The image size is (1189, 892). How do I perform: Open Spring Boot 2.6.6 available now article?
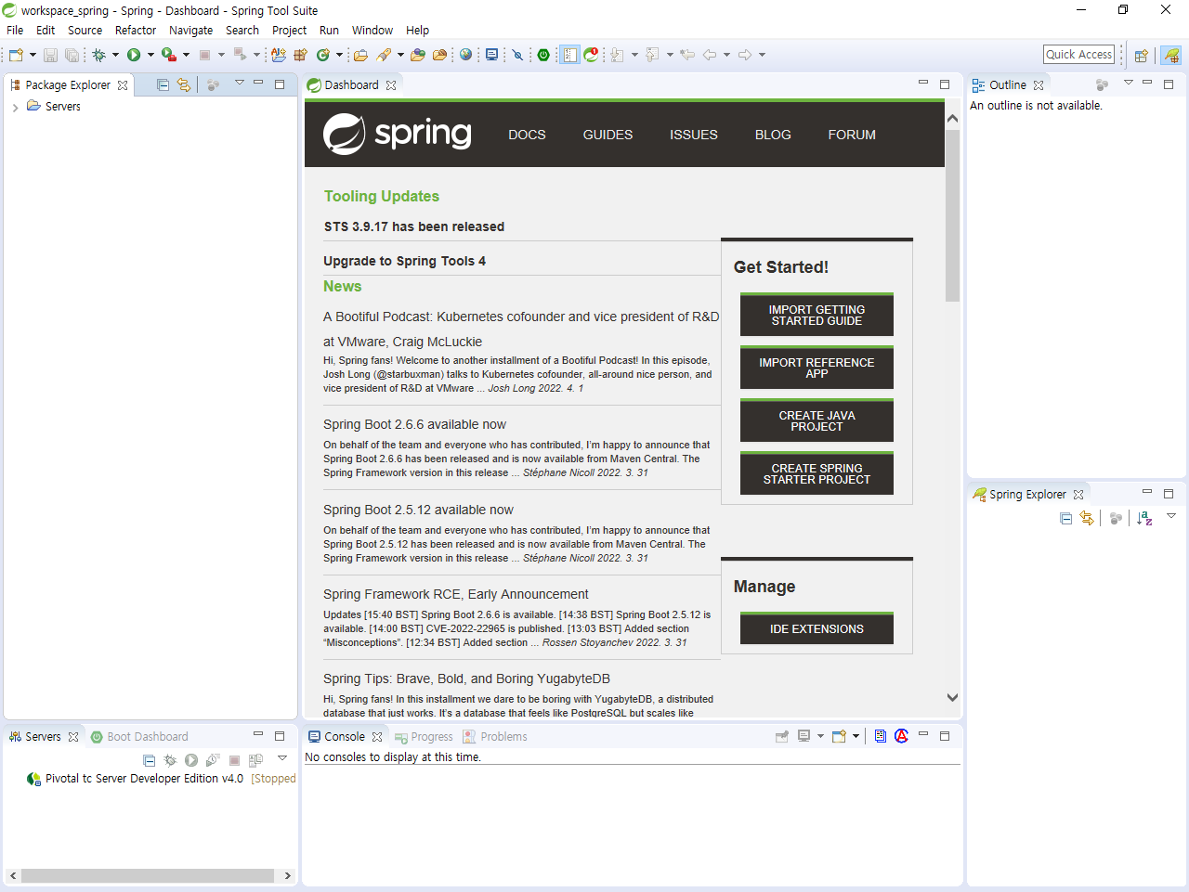414,424
